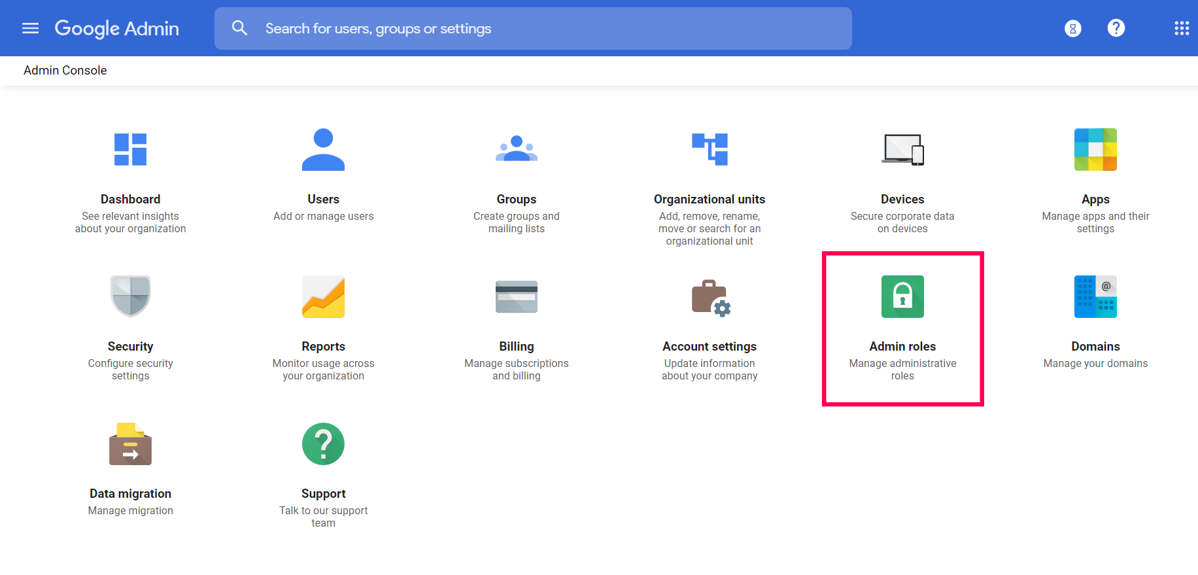Click the Google Admin logo

[x=116, y=28]
